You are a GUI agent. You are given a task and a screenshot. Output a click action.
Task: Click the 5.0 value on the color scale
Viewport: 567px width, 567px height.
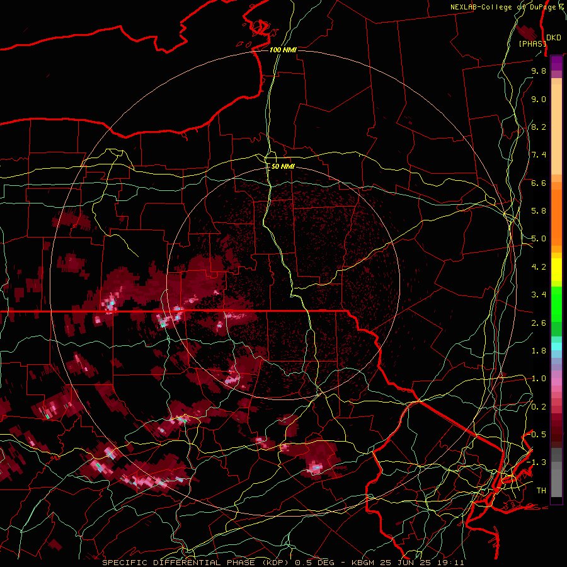click(539, 239)
